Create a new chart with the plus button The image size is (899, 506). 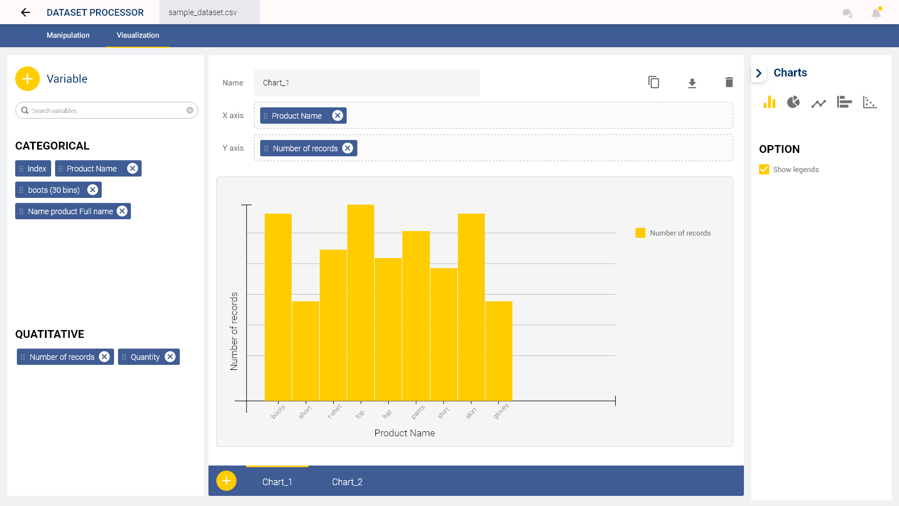(x=226, y=481)
